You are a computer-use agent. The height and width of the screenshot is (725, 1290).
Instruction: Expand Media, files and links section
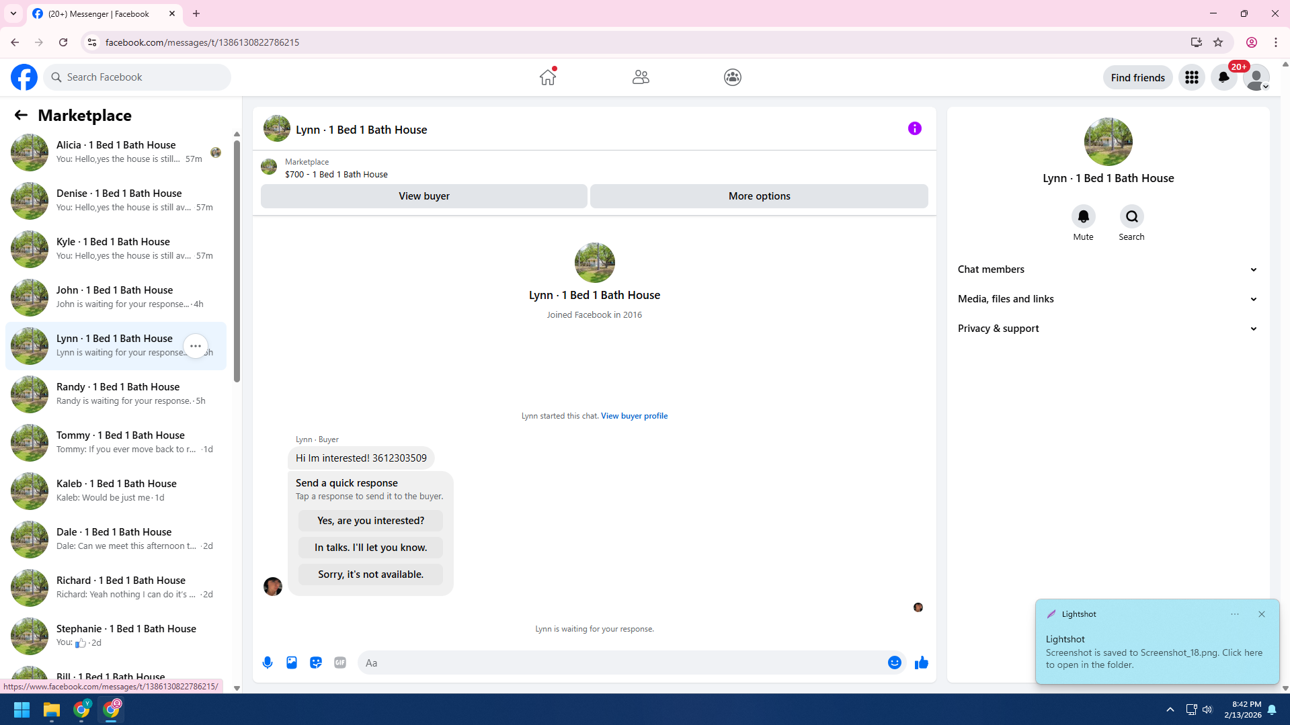click(x=1108, y=299)
